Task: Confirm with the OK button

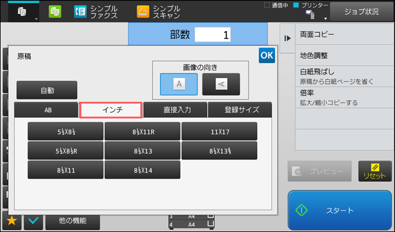Action: point(267,55)
